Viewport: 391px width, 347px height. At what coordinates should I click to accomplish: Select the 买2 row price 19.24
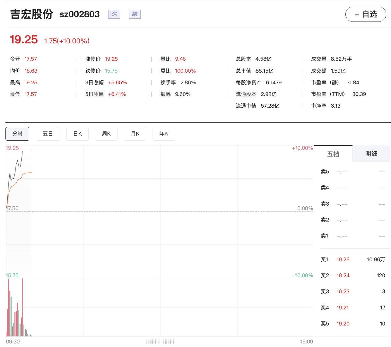pyautogui.click(x=343, y=276)
